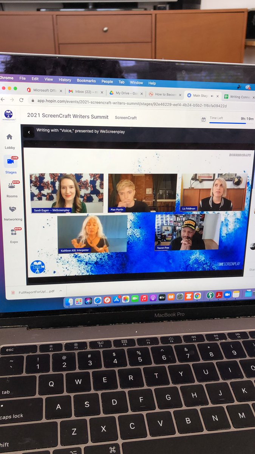Expand the FullReportForUpl download chevron
The height and width of the screenshot is (454, 255).
click(x=61, y=291)
